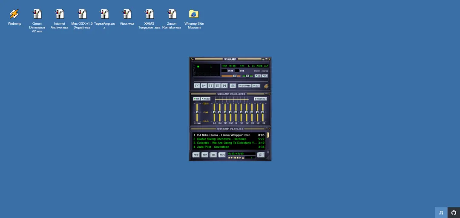
Task: Select track 3 Eclectek in playlist
Action: 229,143
